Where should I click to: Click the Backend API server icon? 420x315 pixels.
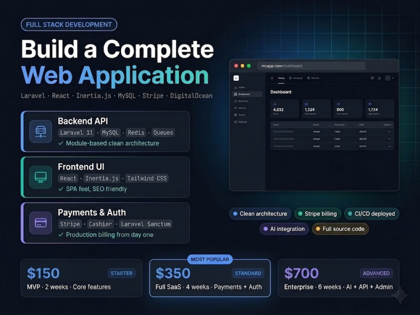41,131
